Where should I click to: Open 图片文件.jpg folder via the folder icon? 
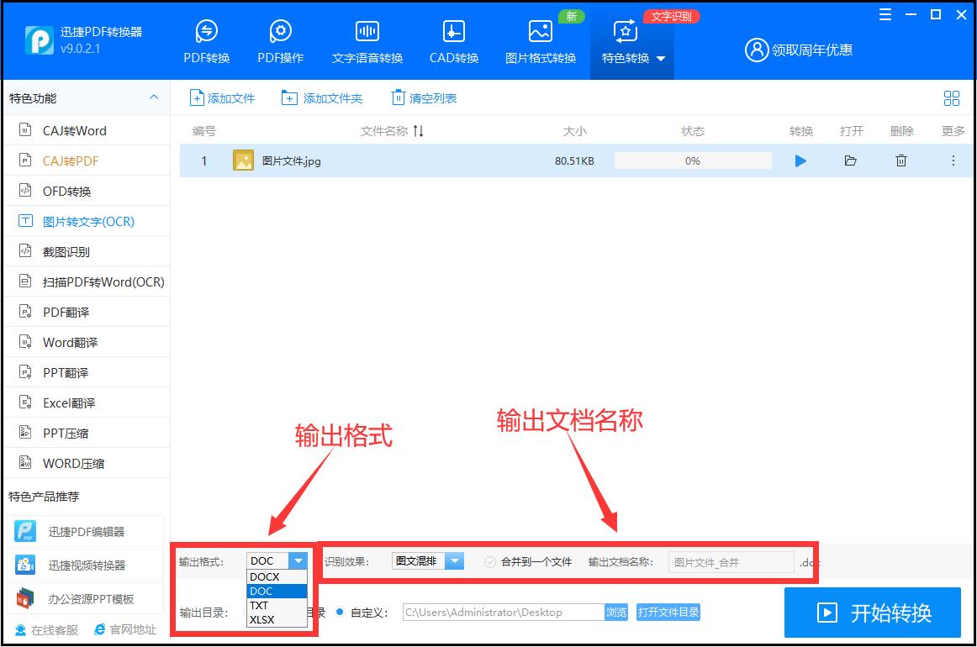[851, 160]
